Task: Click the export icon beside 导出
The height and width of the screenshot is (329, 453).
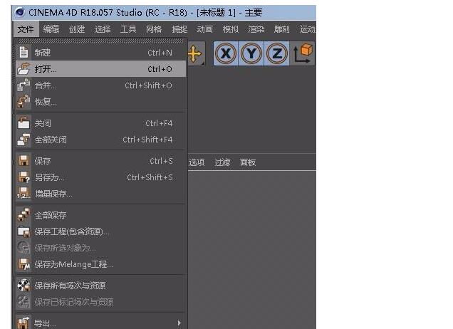Action: [x=24, y=323]
